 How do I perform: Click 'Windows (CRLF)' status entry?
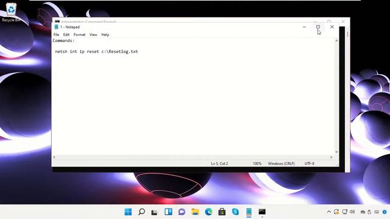pos(282,164)
